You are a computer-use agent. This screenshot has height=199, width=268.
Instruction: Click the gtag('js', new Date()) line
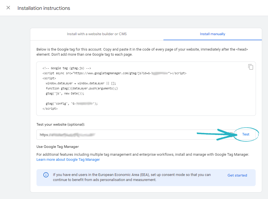(65, 93)
